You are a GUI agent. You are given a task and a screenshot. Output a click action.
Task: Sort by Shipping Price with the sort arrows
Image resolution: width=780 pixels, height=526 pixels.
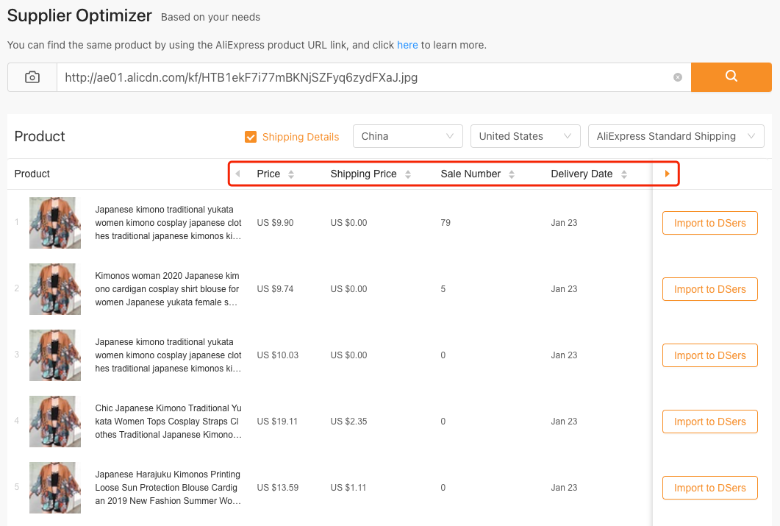point(408,174)
